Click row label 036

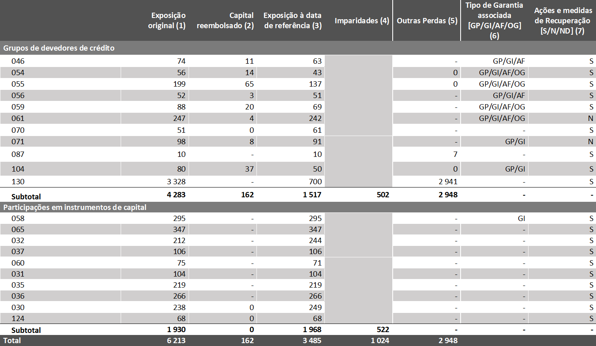(18, 296)
